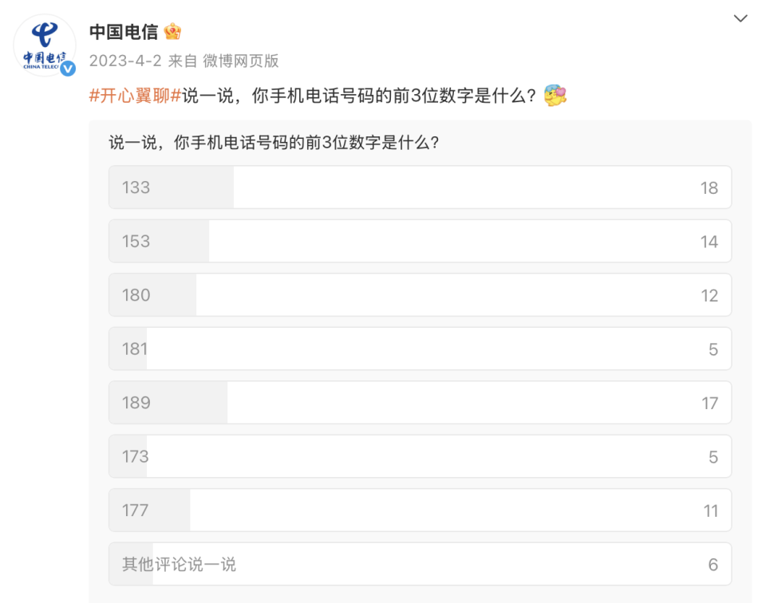Pick the 181 poll option
The width and height of the screenshot is (766, 603).
point(420,349)
